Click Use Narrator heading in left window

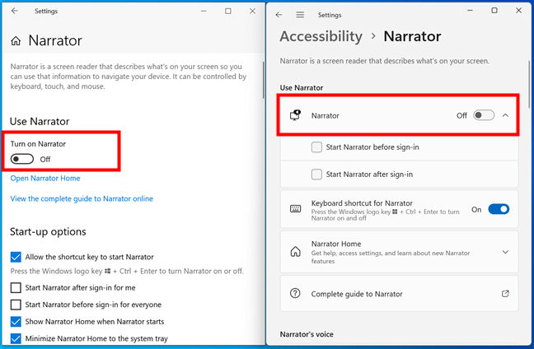point(40,122)
